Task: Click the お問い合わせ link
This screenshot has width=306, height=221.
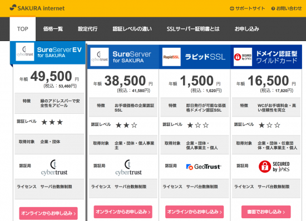Action: click(x=287, y=8)
